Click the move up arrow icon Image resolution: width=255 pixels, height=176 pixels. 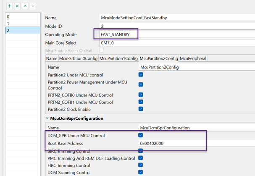tap(25, 6)
